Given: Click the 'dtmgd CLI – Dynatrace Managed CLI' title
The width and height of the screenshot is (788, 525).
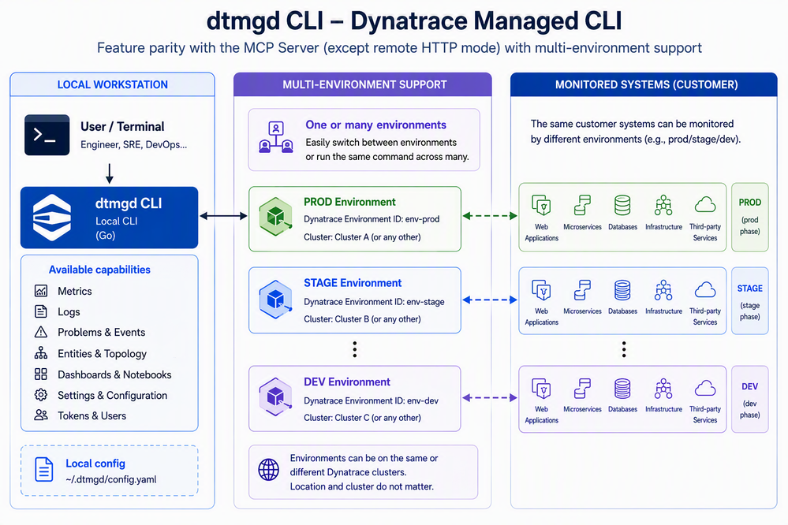Looking at the screenshot, I should click(414, 21).
